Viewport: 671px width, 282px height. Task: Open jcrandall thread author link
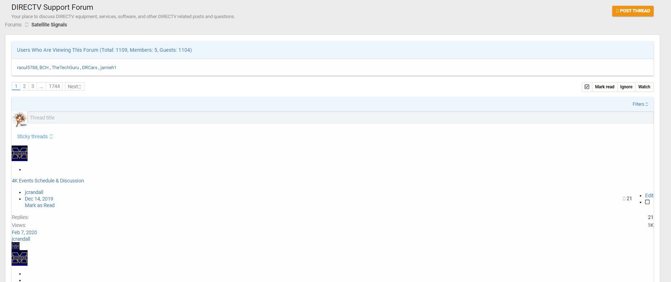point(34,192)
